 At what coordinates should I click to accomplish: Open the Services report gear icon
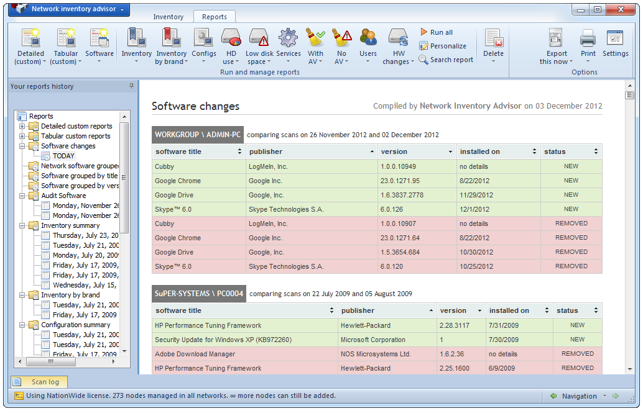pyautogui.click(x=289, y=38)
